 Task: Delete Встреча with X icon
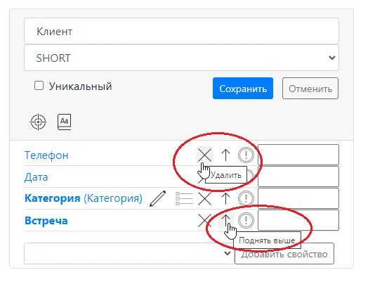[x=204, y=220]
